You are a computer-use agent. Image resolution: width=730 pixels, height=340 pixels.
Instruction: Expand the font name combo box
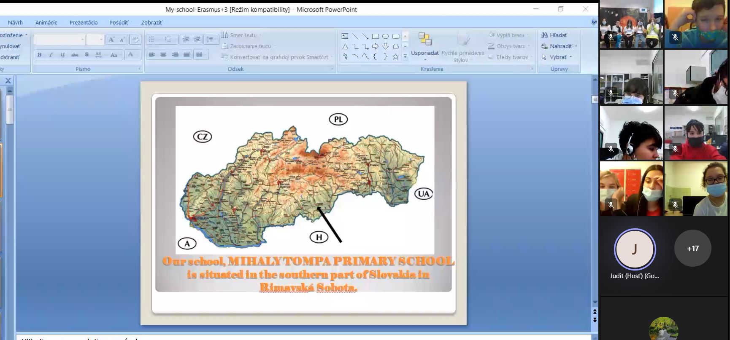82,40
